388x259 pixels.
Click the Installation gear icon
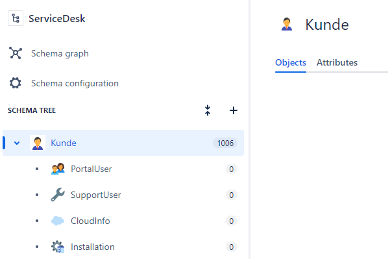point(58,247)
